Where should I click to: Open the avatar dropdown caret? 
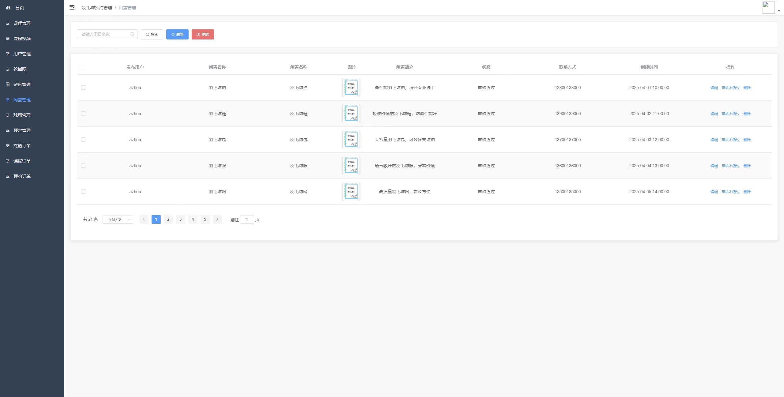click(x=779, y=11)
